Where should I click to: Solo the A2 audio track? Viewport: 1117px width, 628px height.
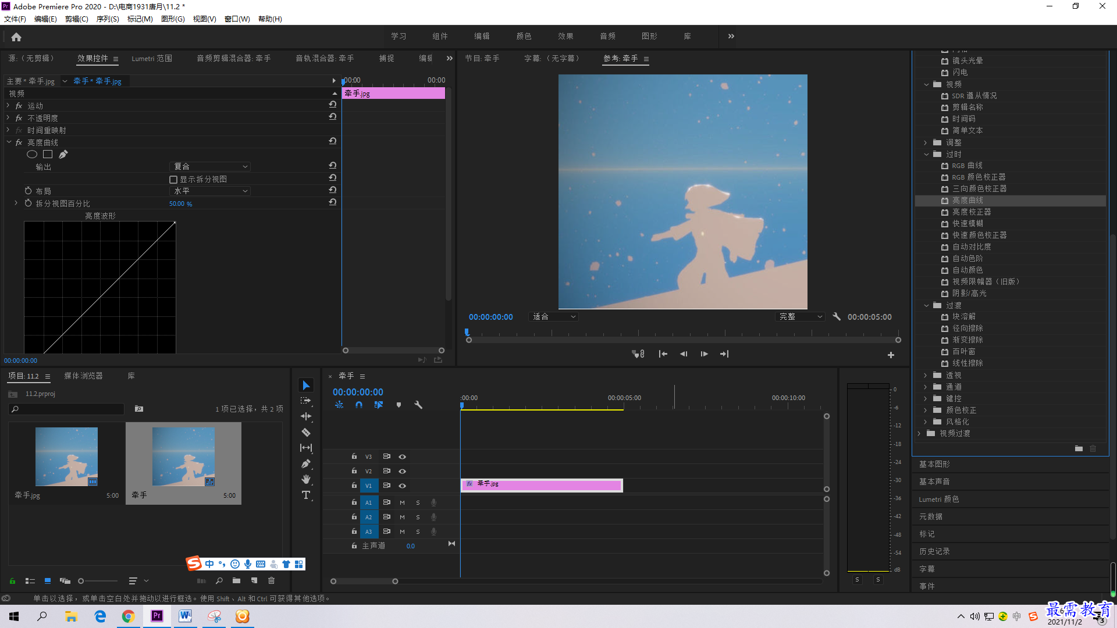(x=418, y=517)
